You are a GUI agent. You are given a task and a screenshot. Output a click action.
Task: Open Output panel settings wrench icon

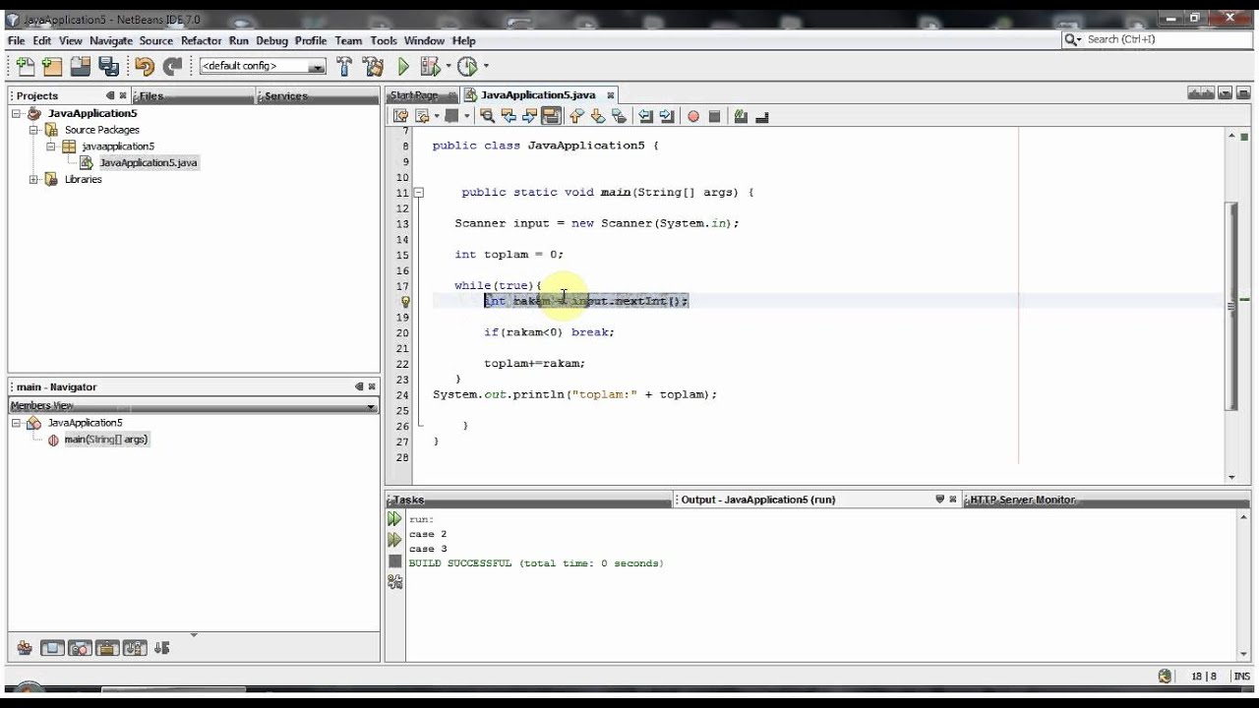click(x=394, y=582)
